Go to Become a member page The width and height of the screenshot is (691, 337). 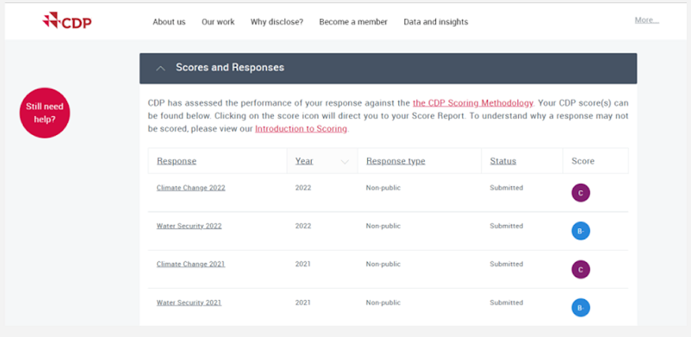pos(353,22)
